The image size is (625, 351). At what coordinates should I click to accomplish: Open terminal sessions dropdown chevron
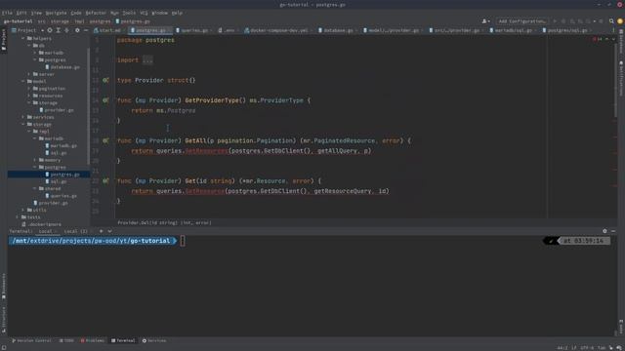tap(109, 231)
